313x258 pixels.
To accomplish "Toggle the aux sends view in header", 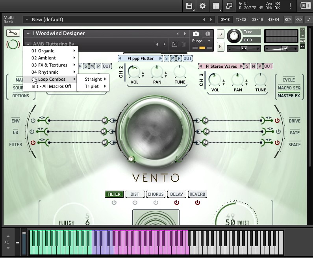I will point(299,19).
